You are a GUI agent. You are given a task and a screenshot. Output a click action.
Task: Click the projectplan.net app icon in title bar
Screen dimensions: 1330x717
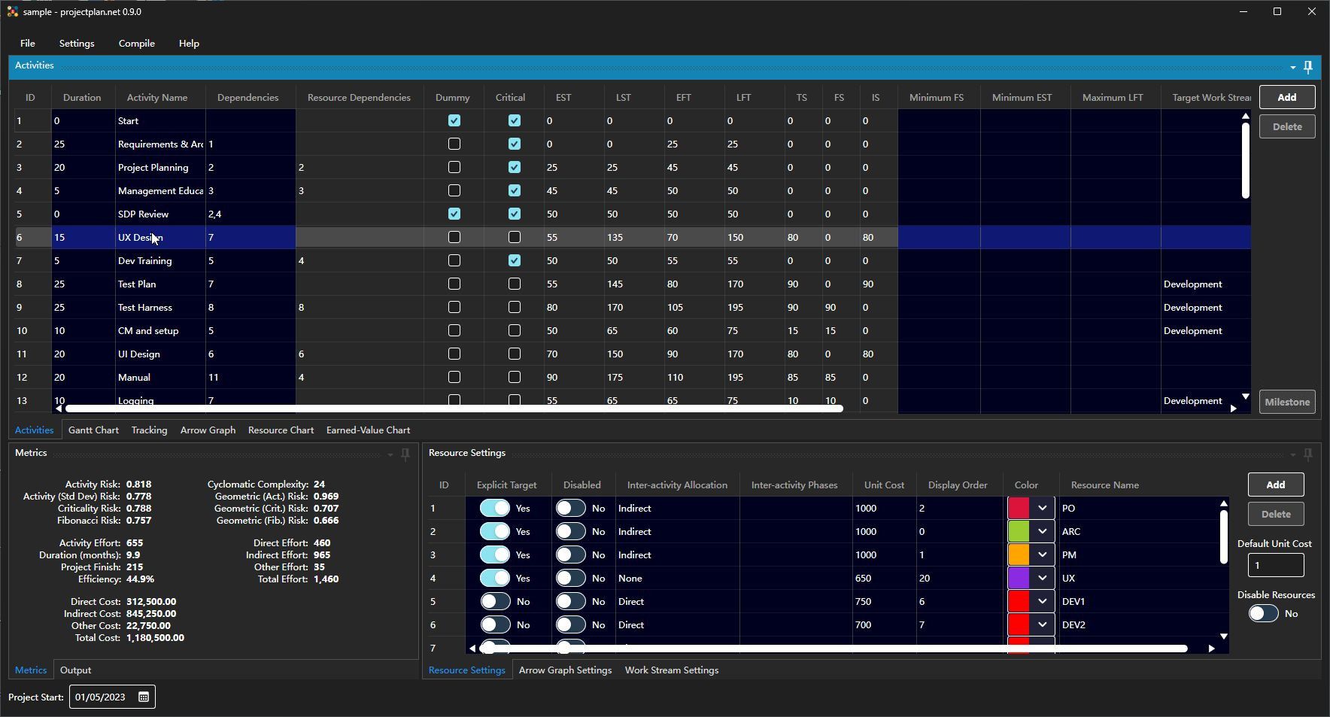point(12,11)
